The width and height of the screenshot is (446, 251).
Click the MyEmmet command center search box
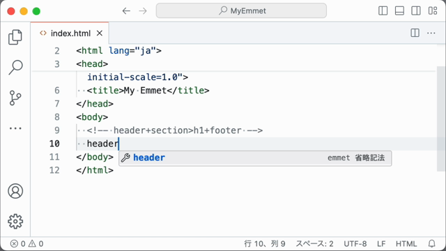pos(241,11)
